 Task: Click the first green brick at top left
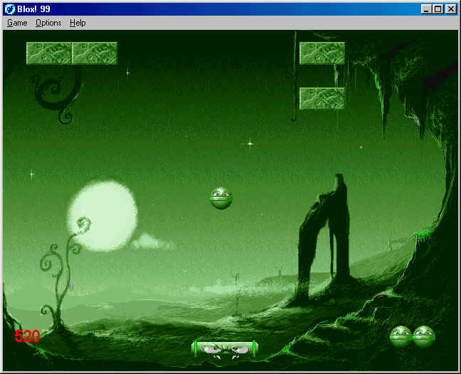click(x=49, y=53)
